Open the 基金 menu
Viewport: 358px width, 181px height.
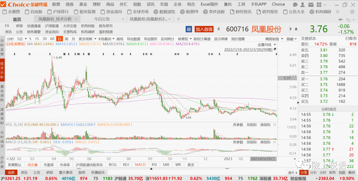tap(83, 4)
